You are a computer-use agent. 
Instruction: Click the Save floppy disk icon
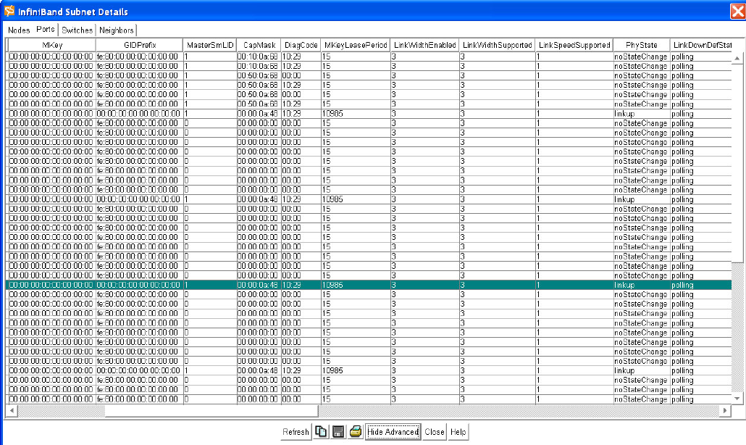(x=338, y=432)
